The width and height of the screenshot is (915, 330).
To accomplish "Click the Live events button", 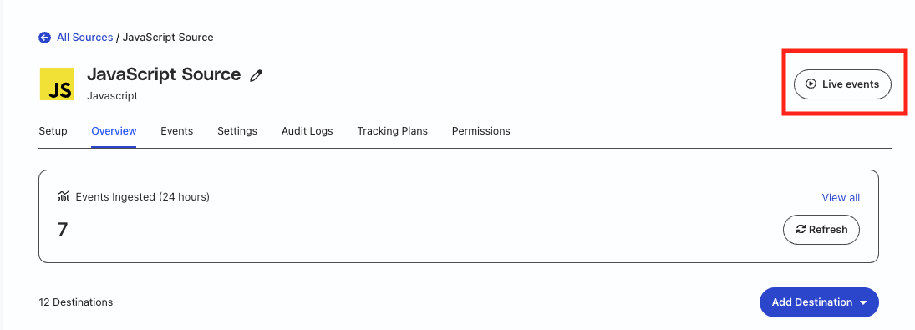I will click(x=842, y=84).
